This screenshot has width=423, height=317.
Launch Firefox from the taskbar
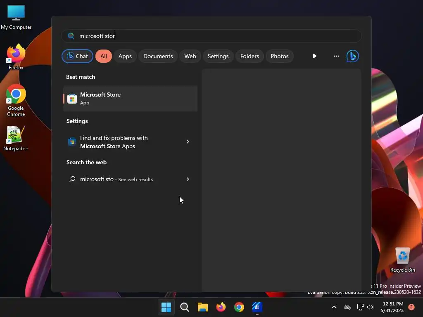(x=221, y=307)
